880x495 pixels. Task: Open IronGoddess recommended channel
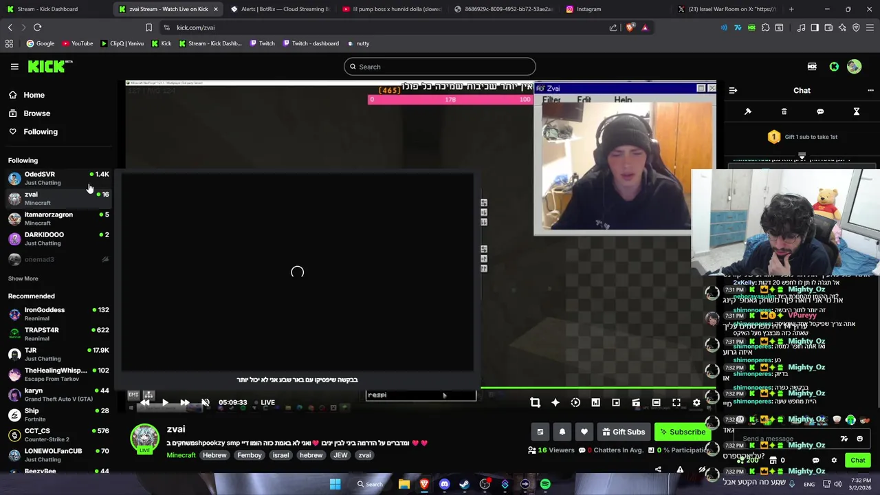[x=58, y=313]
